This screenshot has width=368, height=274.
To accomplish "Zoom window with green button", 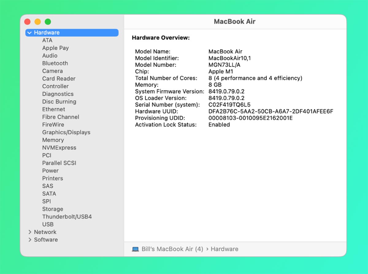I will 48,22.
